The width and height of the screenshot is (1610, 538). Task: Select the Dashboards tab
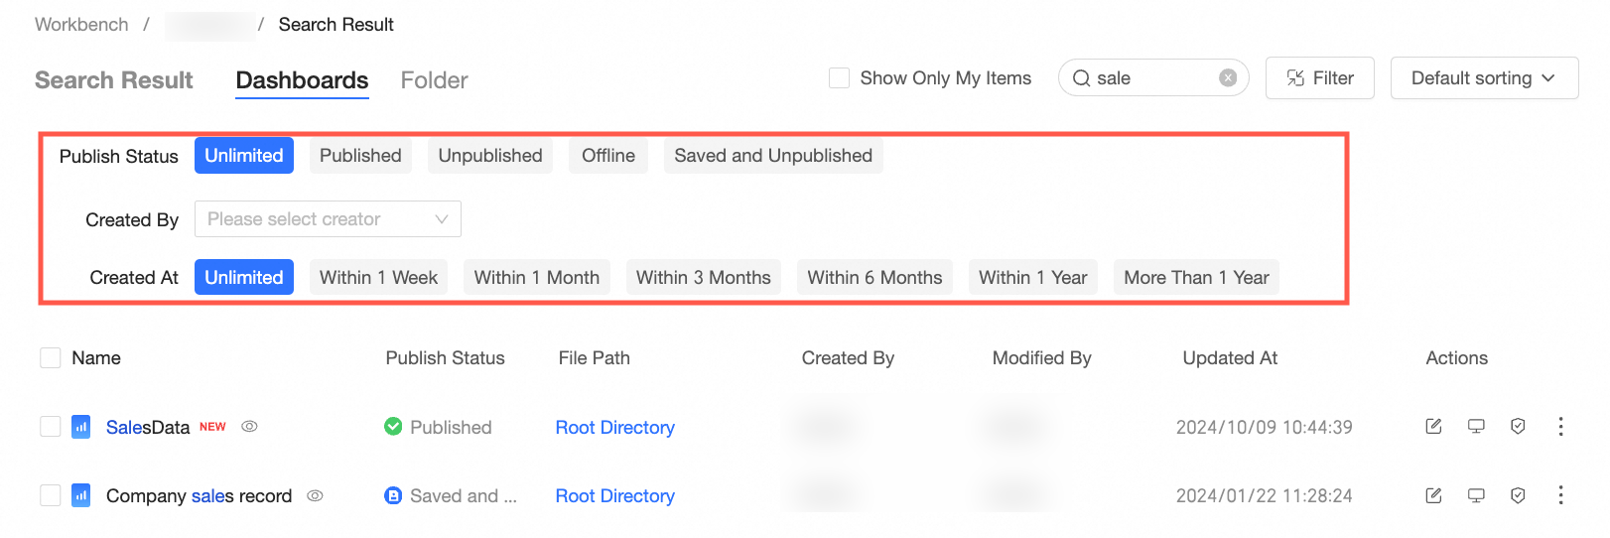[x=302, y=80]
